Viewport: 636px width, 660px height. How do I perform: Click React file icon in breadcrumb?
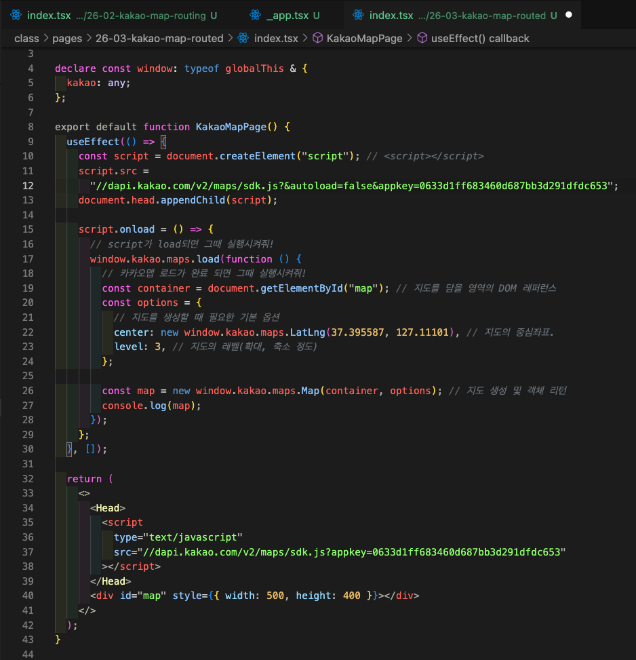(243, 38)
